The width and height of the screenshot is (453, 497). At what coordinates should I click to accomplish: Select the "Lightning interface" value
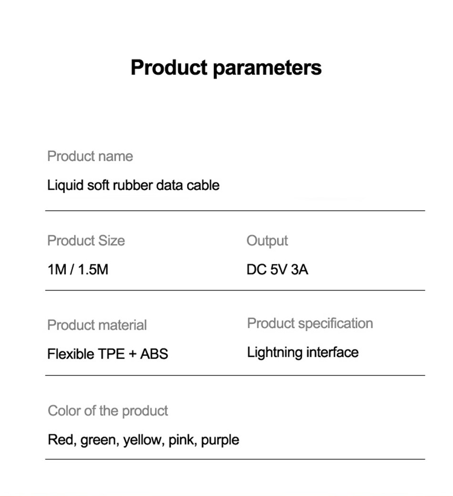302,353
